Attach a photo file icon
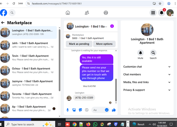 [x=74, y=110]
